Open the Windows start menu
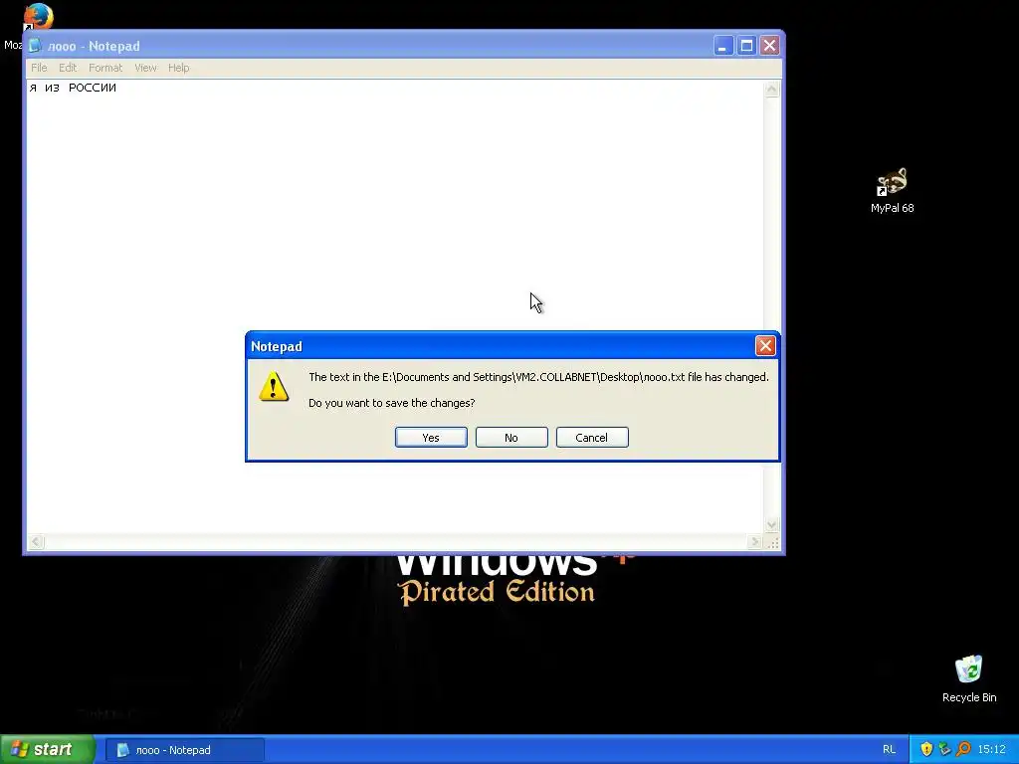 [48, 749]
